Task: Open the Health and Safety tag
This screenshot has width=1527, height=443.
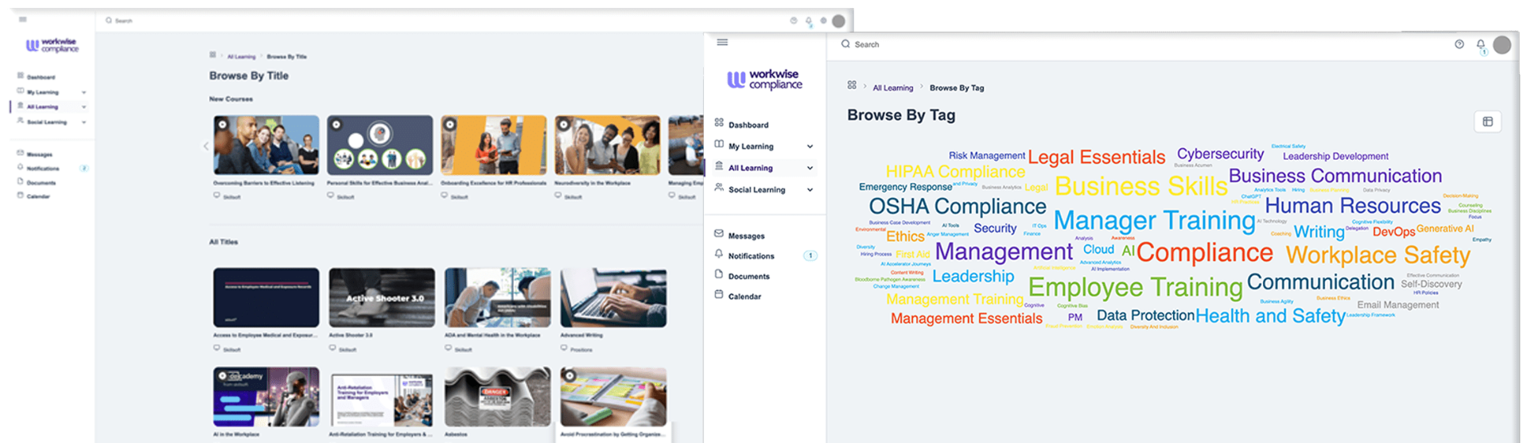Action: click(1270, 316)
